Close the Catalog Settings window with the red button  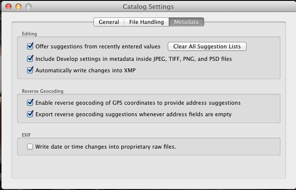click(x=8, y=6)
